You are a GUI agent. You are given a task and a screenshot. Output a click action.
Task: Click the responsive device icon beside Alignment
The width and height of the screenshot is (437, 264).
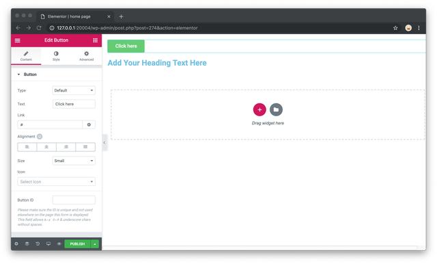tap(40, 137)
